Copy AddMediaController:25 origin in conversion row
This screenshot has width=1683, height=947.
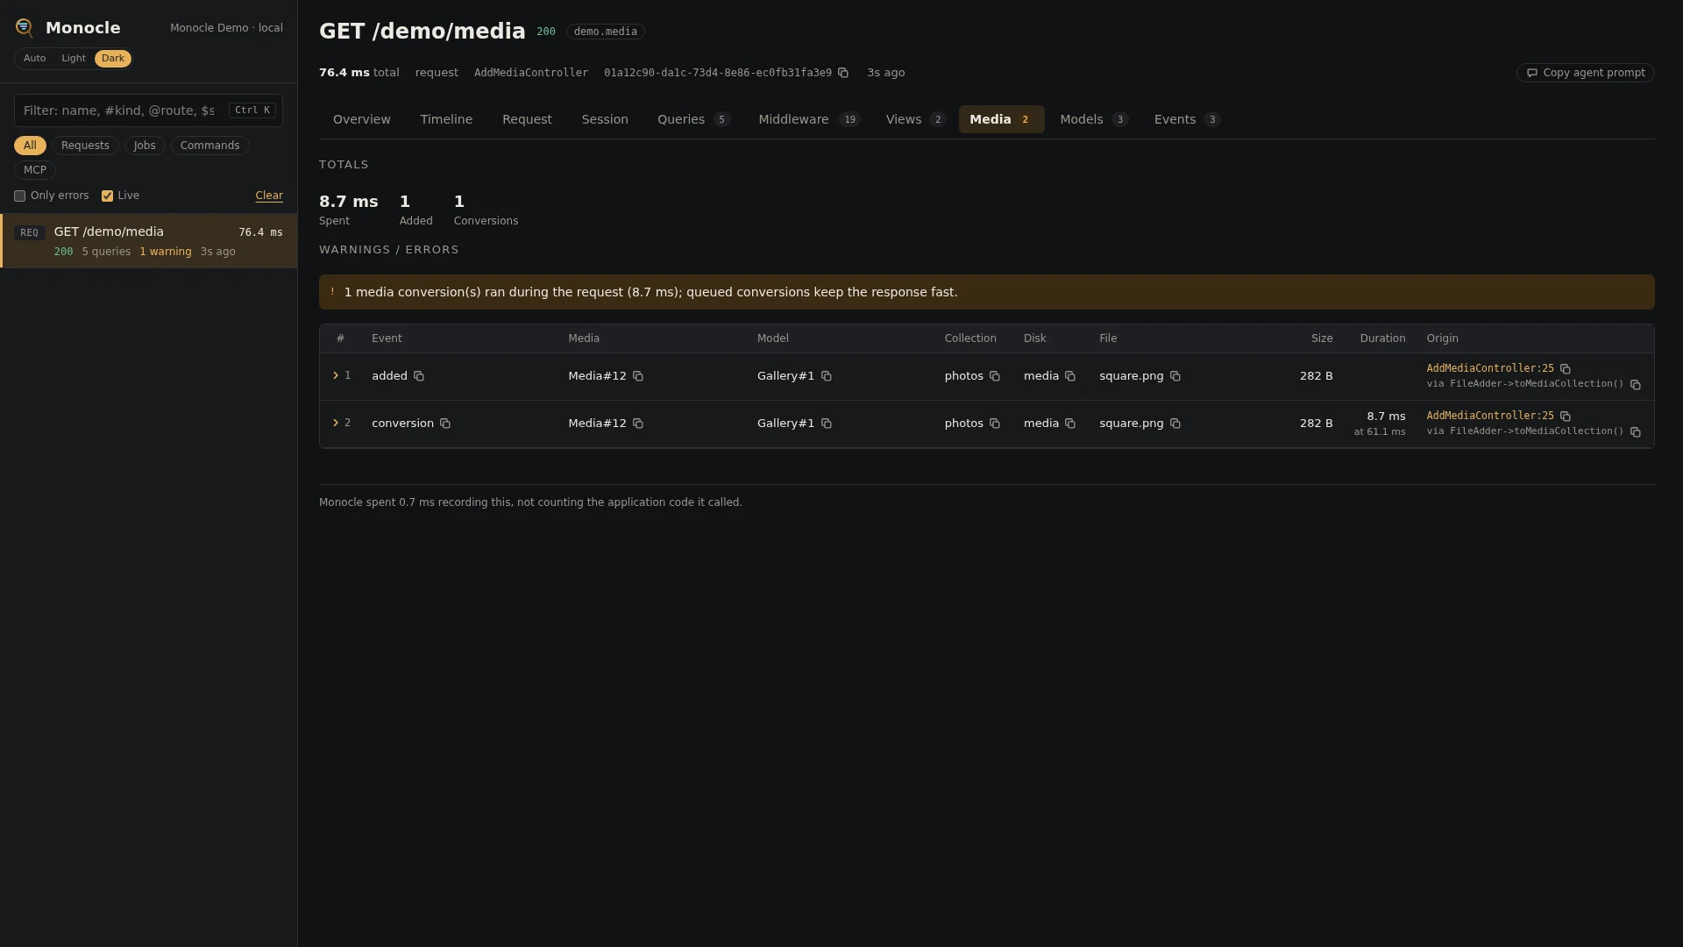(1566, 417)
